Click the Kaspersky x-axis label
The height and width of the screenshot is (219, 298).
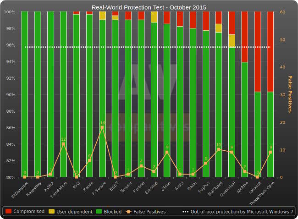coord(34,189)
